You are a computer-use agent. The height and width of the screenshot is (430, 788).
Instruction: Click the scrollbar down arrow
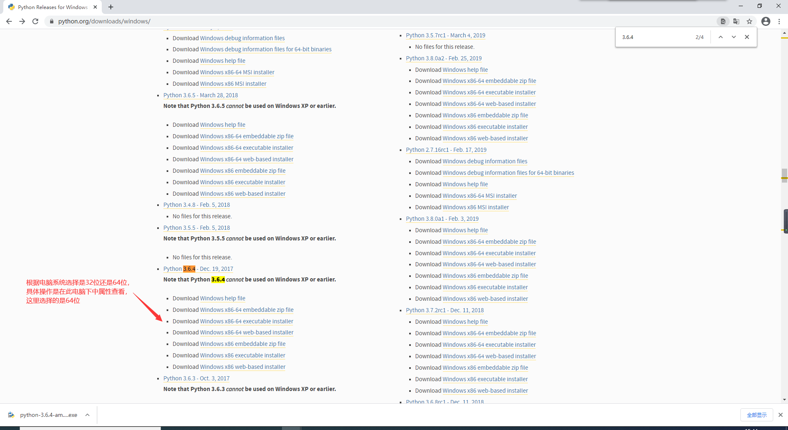(784, 400)
